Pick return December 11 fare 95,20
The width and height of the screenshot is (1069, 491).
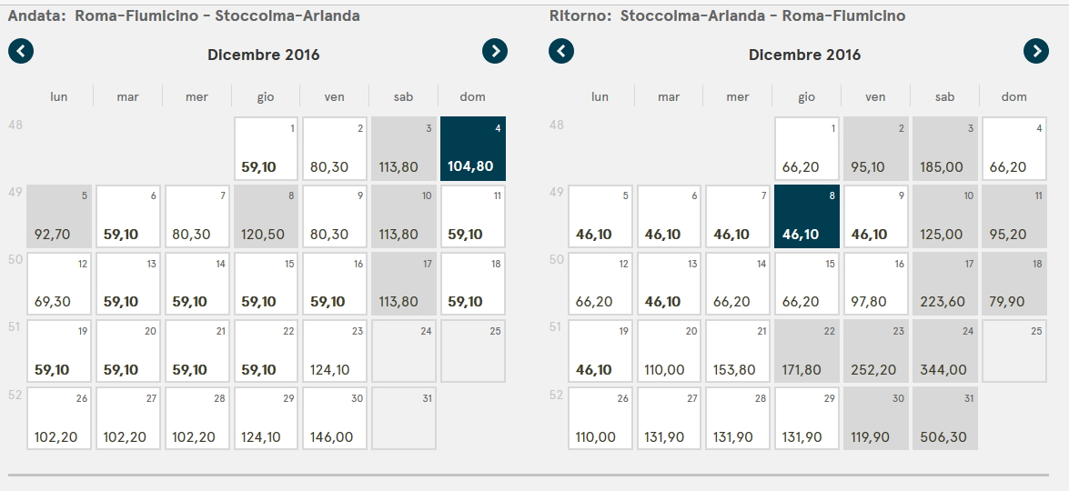pyautogui.click(x=1014, y=216)
